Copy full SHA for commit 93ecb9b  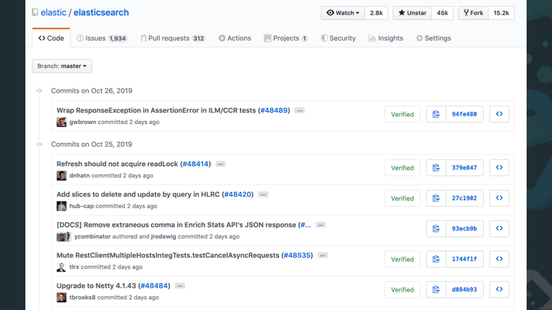[x=435, y=229]
